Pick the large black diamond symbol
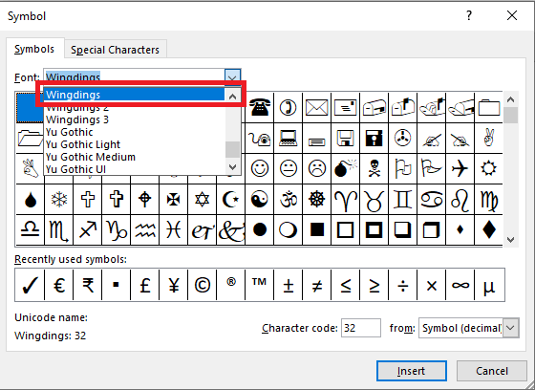Viewport: 535px width, 390px height. pos(488,229)
